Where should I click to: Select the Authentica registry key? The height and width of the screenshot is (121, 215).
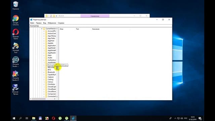pos(52,60)
